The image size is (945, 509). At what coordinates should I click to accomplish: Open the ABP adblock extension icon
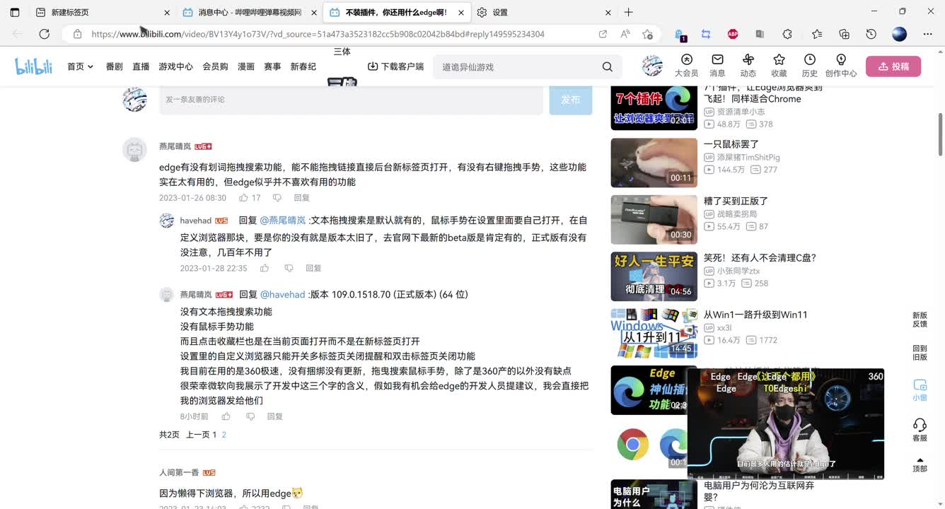(x=733, y=34)
